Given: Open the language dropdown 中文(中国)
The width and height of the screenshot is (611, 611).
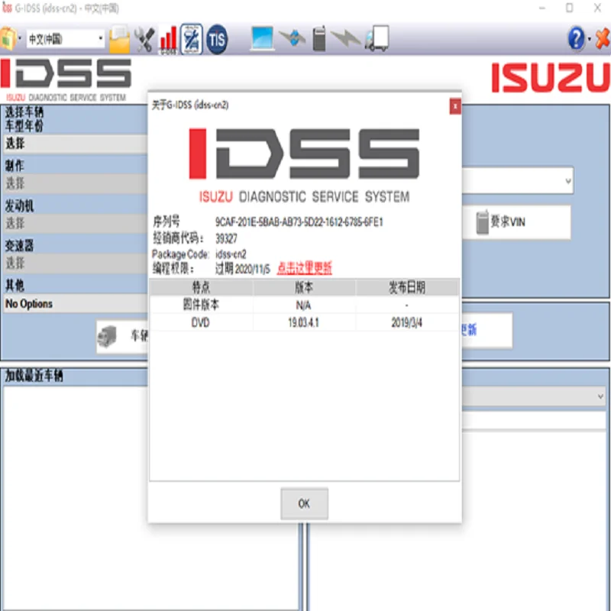Looking at the screenshot, I should point(66,39).
